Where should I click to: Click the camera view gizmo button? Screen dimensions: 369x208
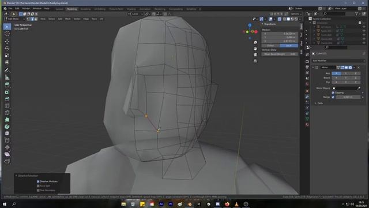click(255, 55)
